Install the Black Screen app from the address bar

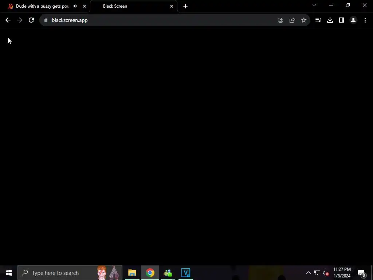click(280, 20)
